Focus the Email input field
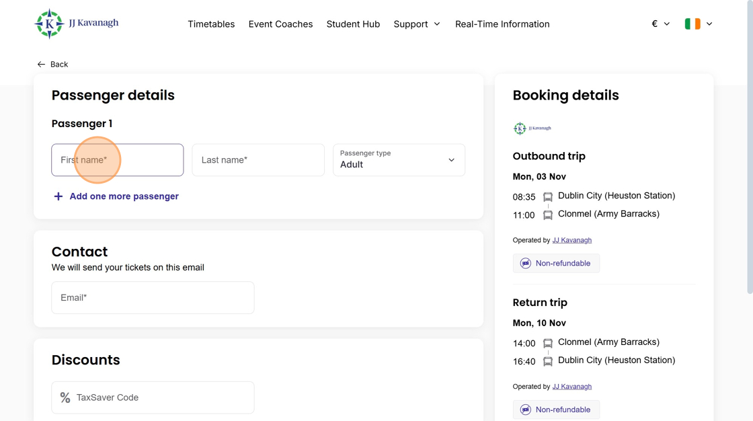This screenshot has width=753, height=421. pos(153,297)
